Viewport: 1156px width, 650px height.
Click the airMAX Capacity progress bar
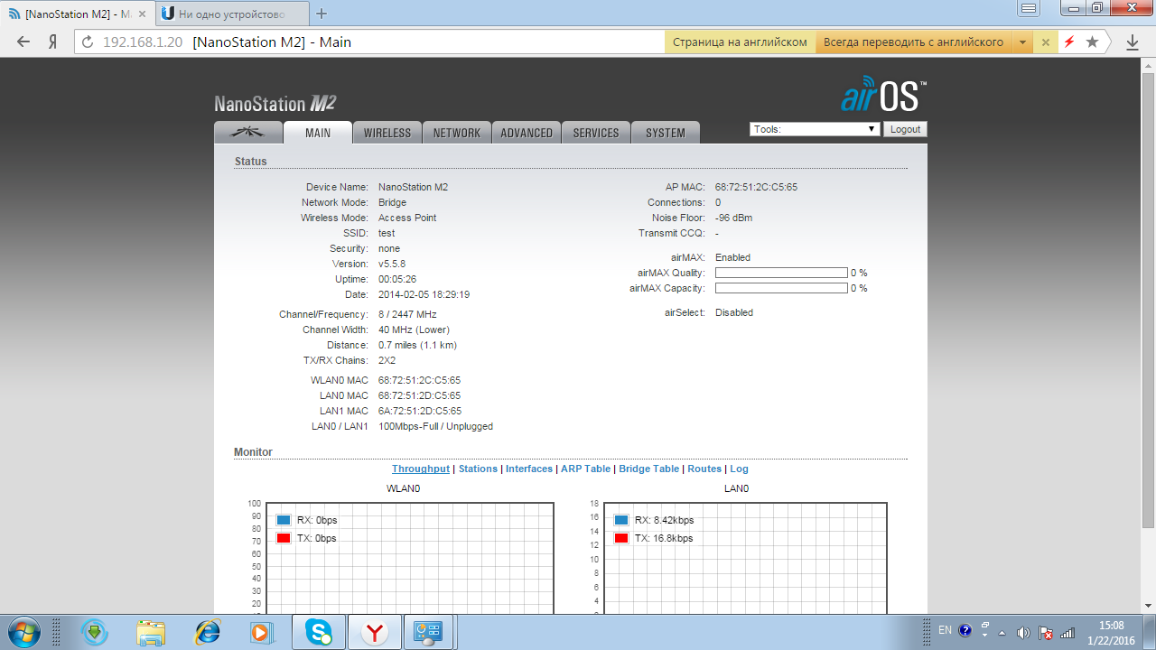pyautogui.click(x=781, y=288)
